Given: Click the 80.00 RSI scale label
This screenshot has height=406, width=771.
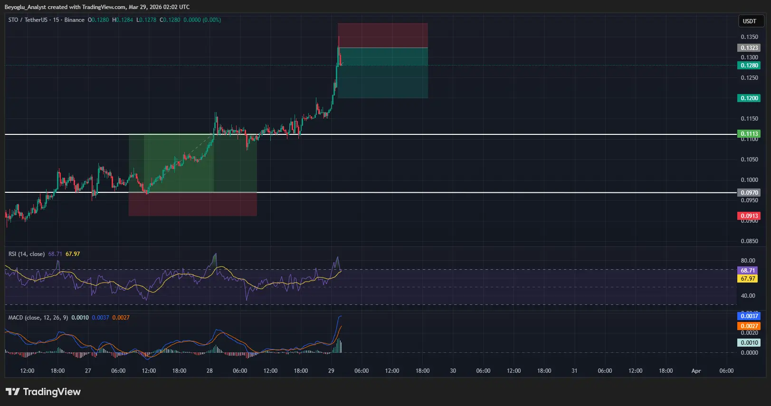Looking at the screenshot, I should [748, 261].
